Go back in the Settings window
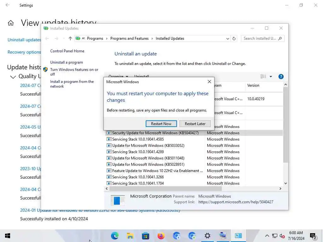This screenshot has height=242, width=323. click(x=8, y=5)
